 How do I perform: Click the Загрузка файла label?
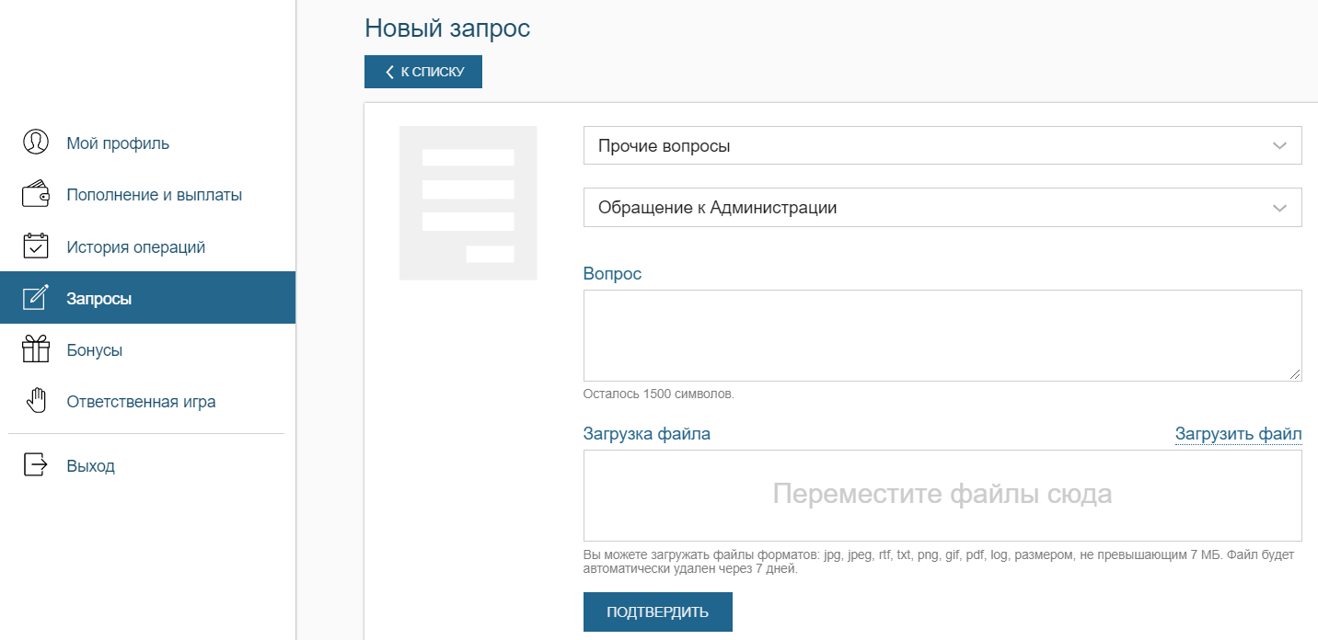tap(647, 434)
